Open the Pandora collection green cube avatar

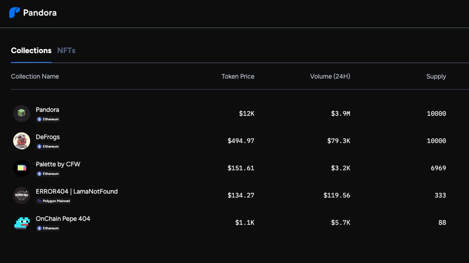tap(21, 114)
